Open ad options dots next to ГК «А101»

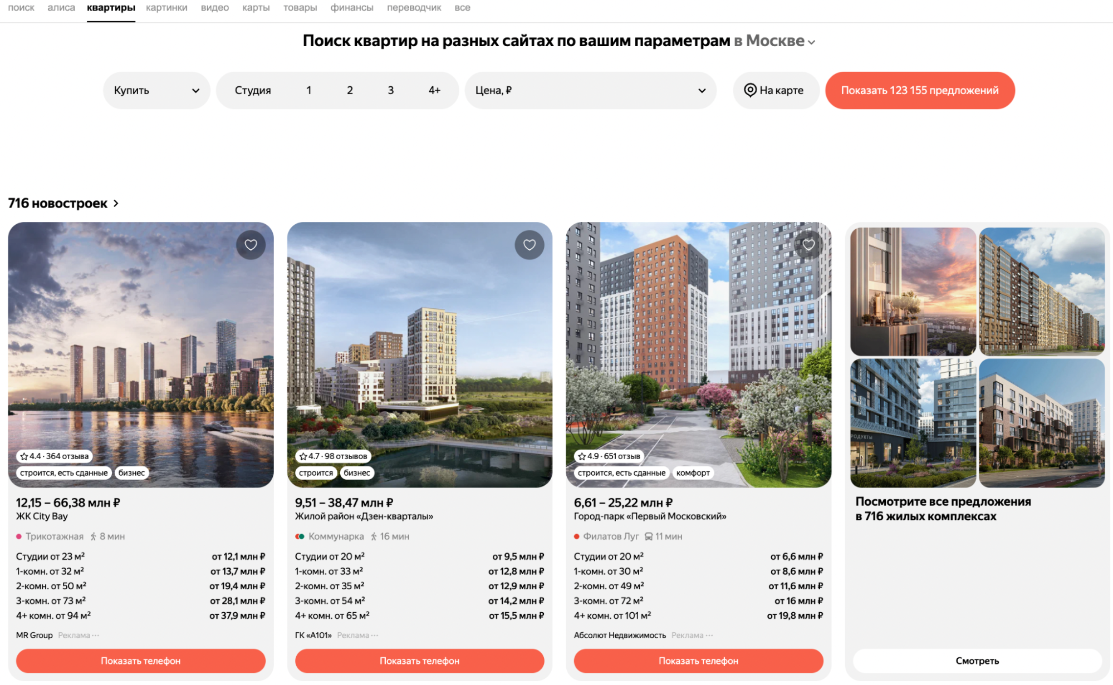375,635
